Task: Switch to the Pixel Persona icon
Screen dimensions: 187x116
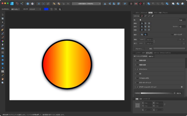Action: point(17,4)
